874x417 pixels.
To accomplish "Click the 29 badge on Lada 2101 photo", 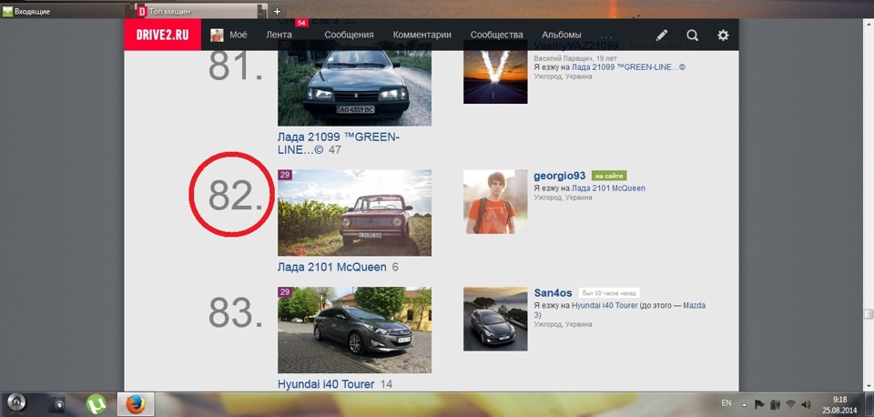I will (285, 175).
